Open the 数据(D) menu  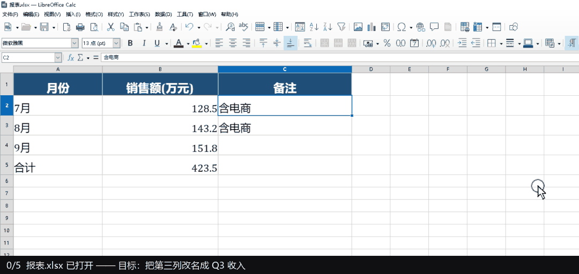pos(163,14)
